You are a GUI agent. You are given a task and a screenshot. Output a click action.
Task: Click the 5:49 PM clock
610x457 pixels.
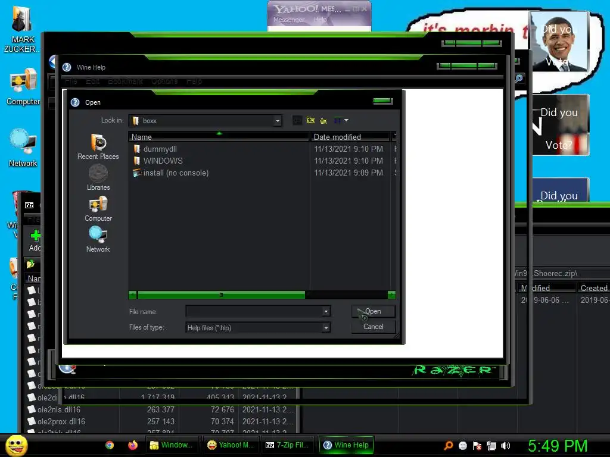[558, 446]
